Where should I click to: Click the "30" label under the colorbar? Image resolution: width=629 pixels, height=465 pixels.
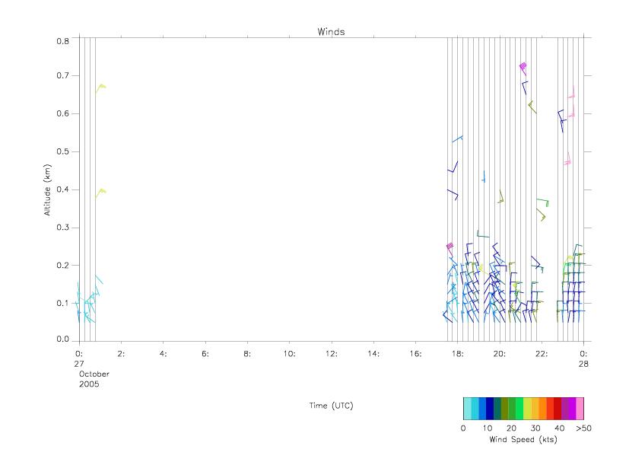535,428
